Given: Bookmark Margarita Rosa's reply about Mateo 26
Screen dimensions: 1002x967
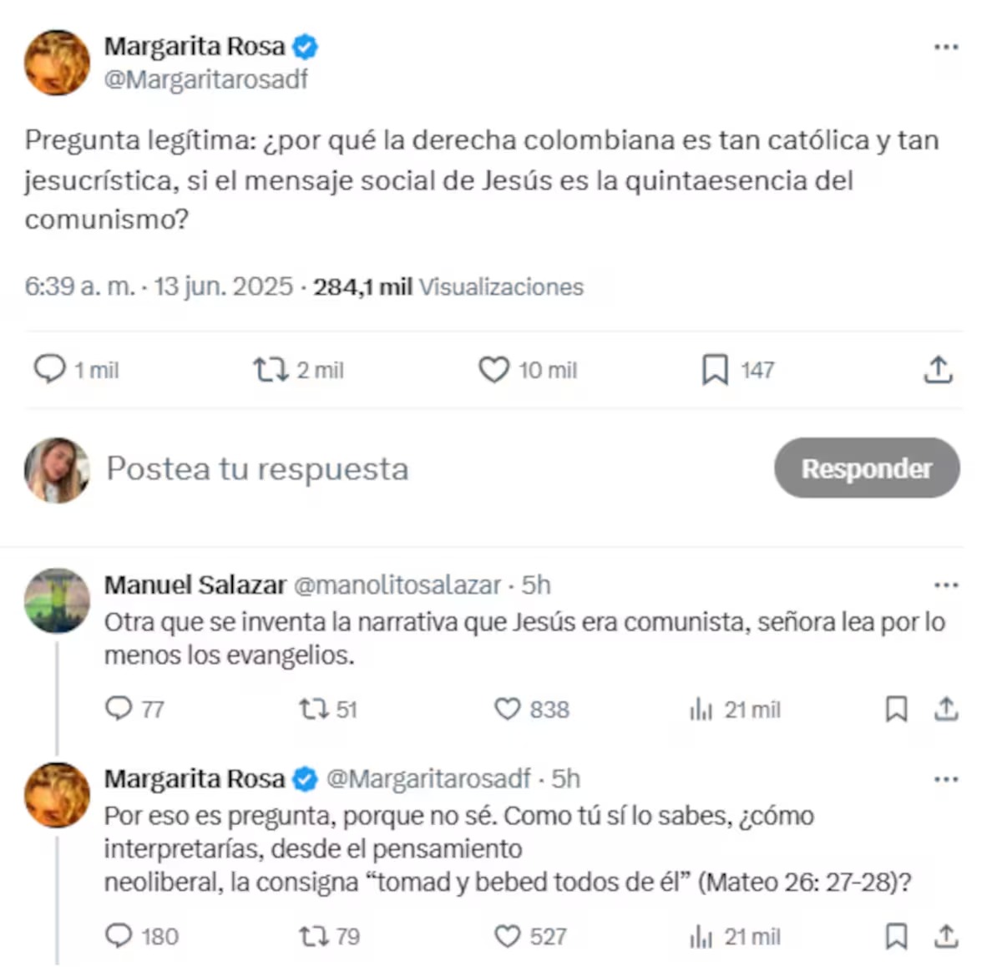Looking at the screenshot, I should (x=898, y=936).
